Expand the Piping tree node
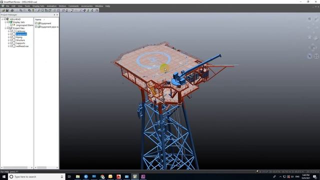320x180 pixels. (8, 37)
